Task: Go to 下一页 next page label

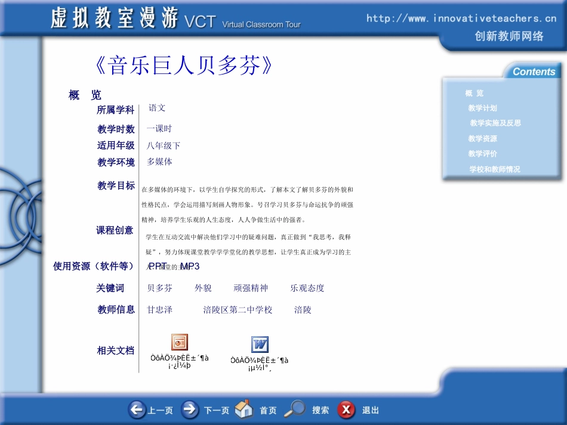Action: click(217, 410)
